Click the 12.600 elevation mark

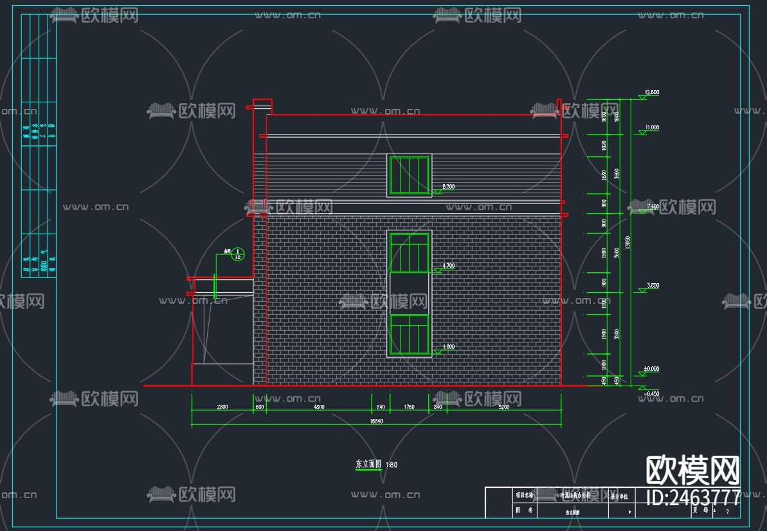651,92
